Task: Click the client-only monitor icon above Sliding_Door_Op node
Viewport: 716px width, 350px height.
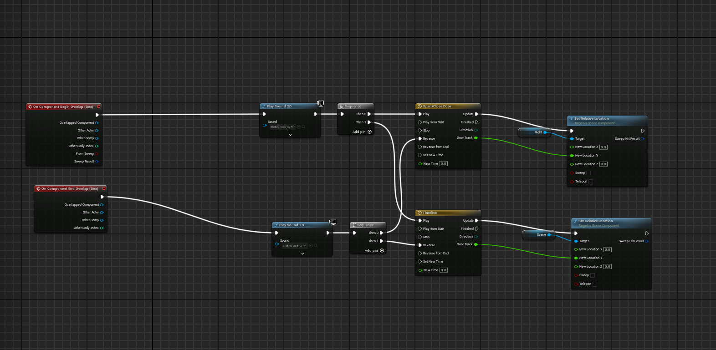Action: [x=321, y=103]
